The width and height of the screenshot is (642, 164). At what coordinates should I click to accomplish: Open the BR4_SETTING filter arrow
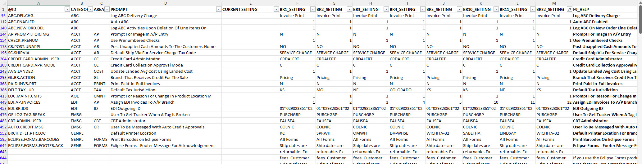pyautogui.click(x=423, y=10)
